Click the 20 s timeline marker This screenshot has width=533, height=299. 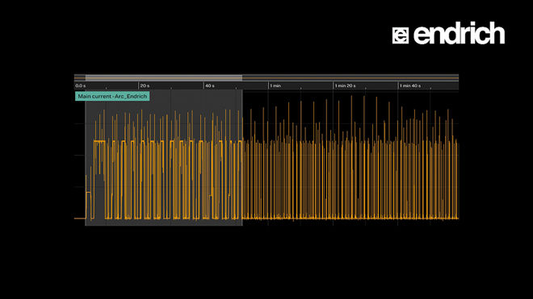145,86
